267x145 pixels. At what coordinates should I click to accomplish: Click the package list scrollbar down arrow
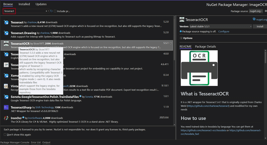(x=174, y=125)
